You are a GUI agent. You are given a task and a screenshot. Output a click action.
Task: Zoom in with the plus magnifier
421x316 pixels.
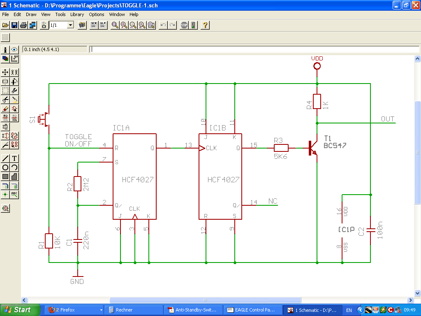click(x=124, y=25)
